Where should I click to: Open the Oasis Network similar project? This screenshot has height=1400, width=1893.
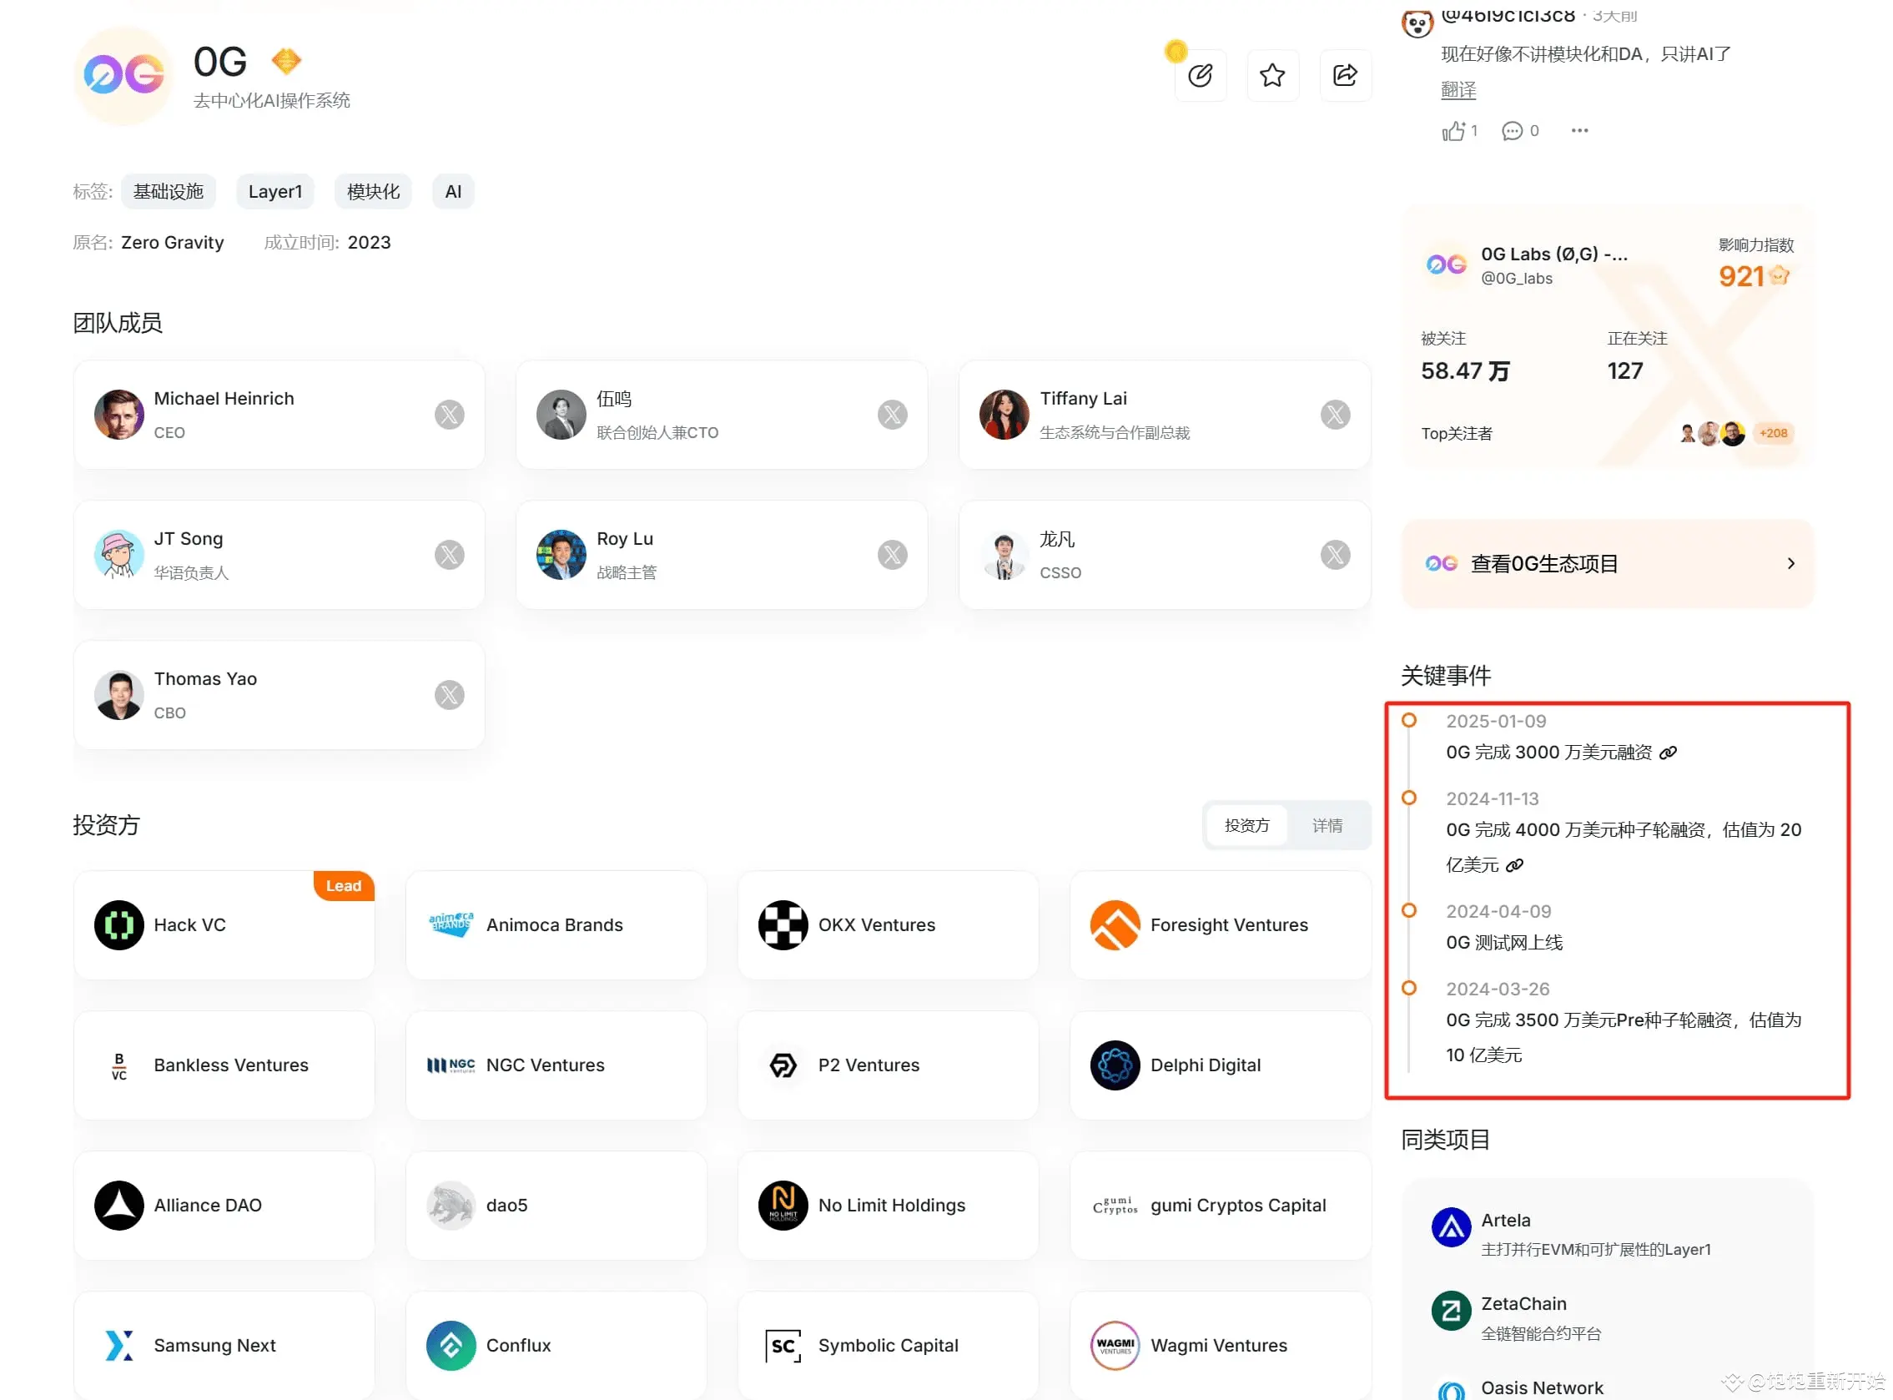1541,1387
